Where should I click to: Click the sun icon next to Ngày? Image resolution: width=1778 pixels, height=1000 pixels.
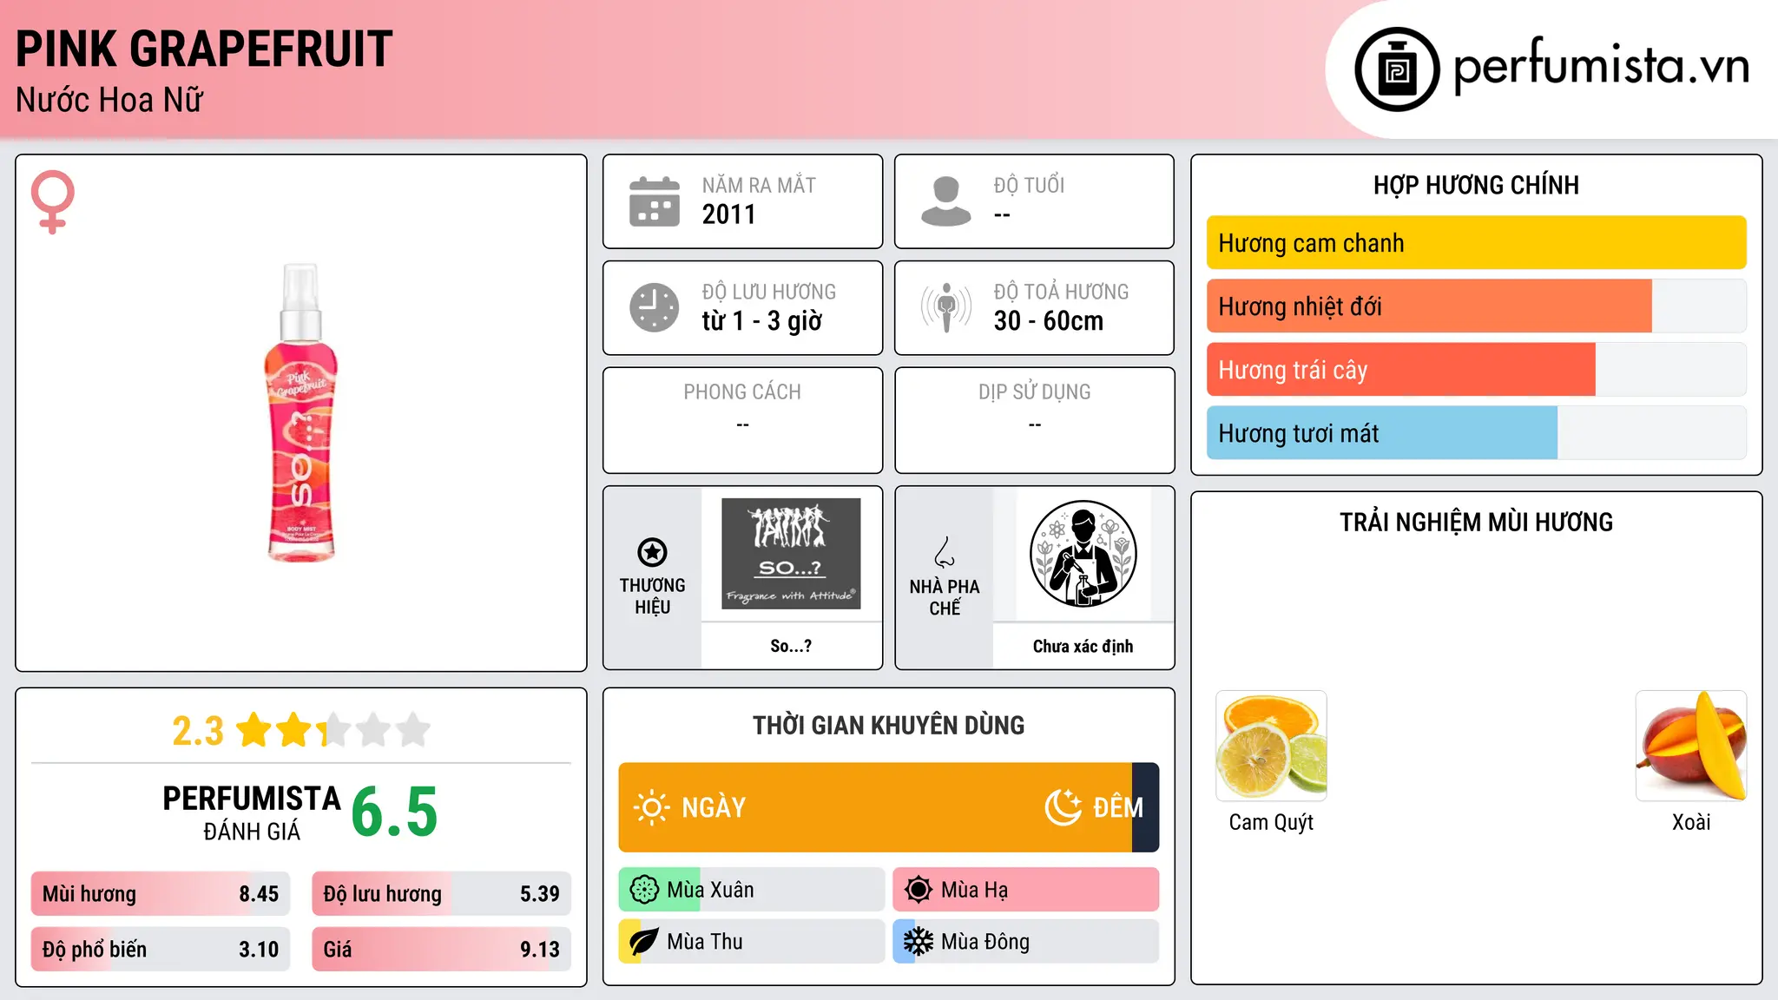pyautogui.click(x=652, y=807)
